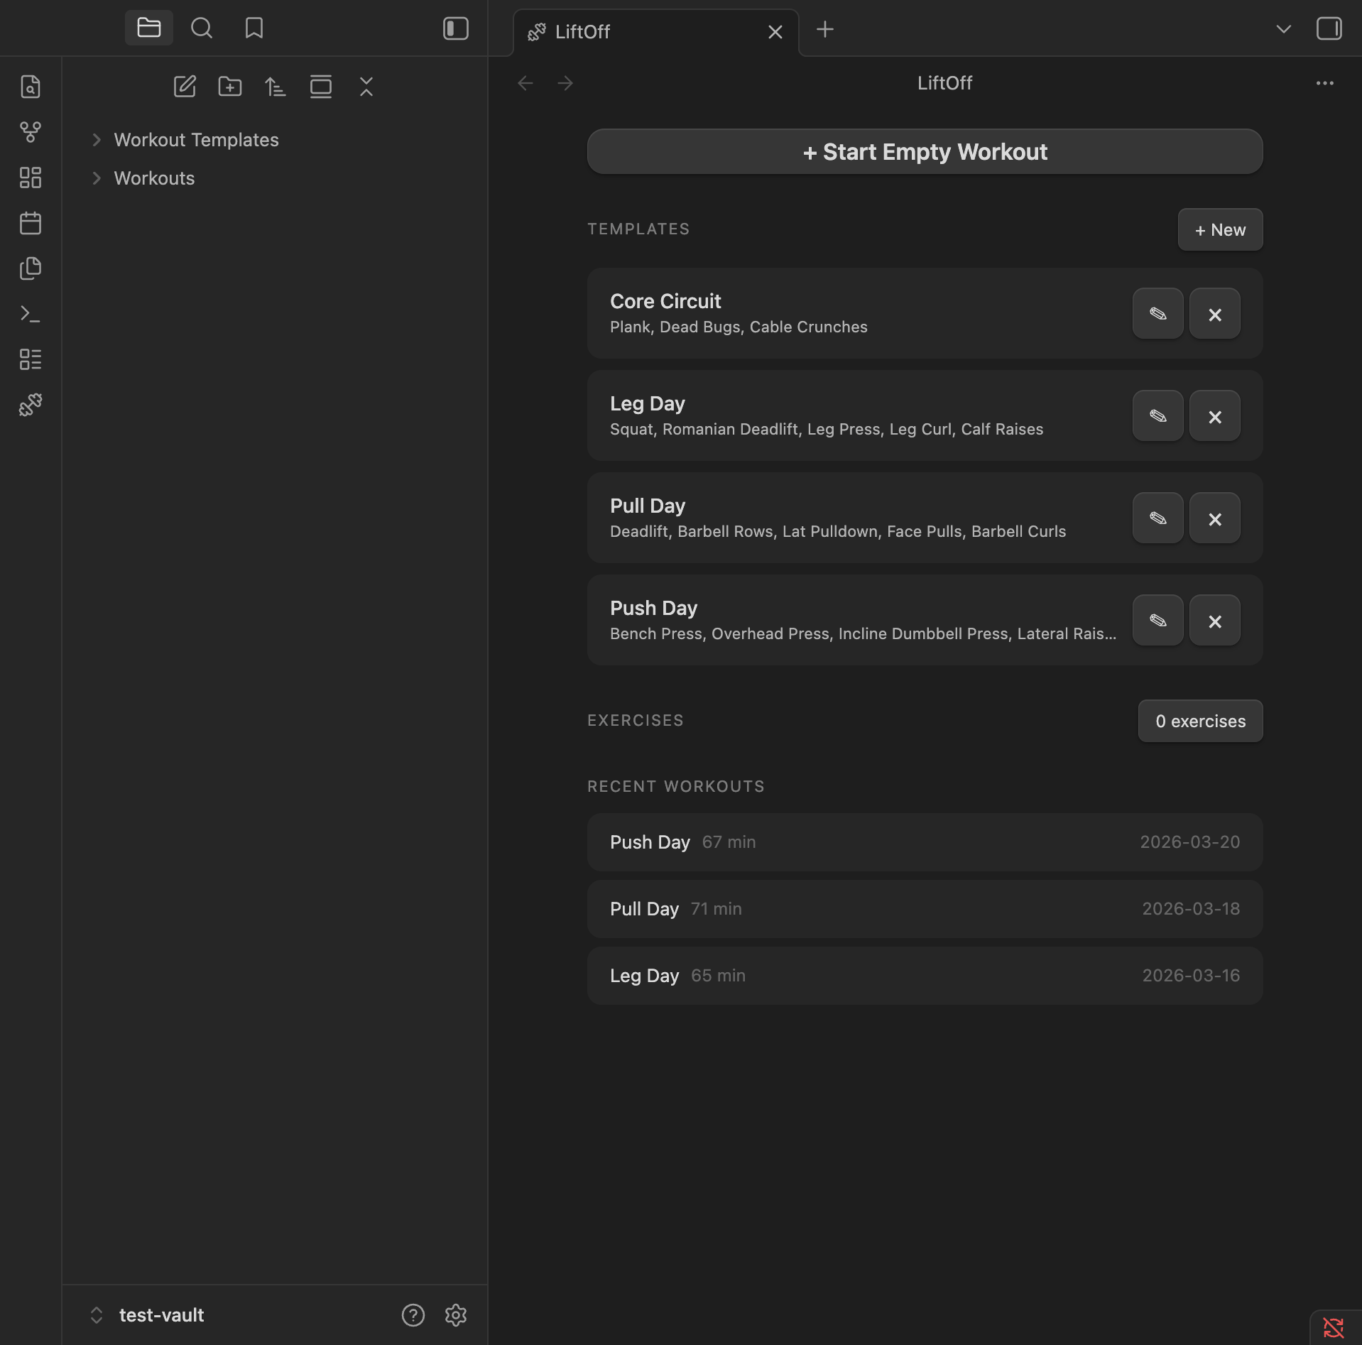
Task: Open the search pane icon
Action: pyautogui.click(x=202, y=28)
